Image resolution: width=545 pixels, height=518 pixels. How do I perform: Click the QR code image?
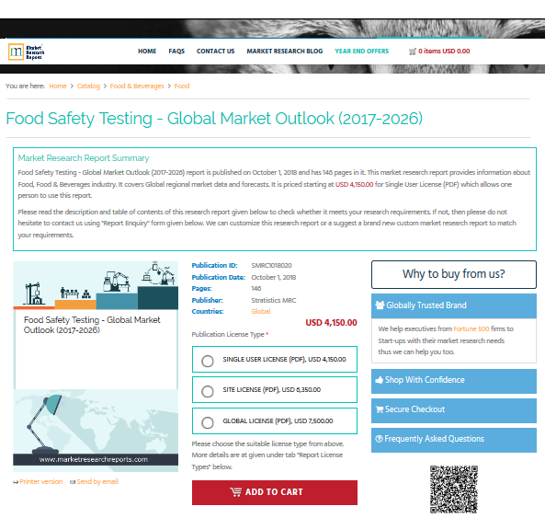click(454, 489)
